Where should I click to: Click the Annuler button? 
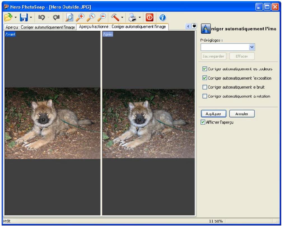click(x=242, y=114)
